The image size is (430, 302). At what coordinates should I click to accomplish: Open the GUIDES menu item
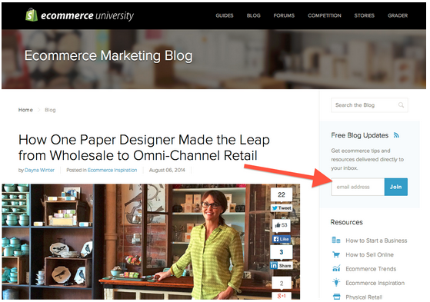(x=225, y=15)
